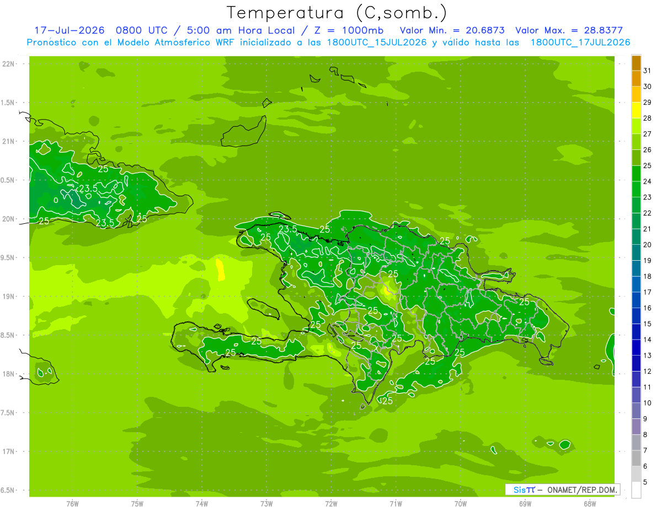Click the 'Valor Min. = 20.6873' value

pyautogui.click(x=452, y=30)
